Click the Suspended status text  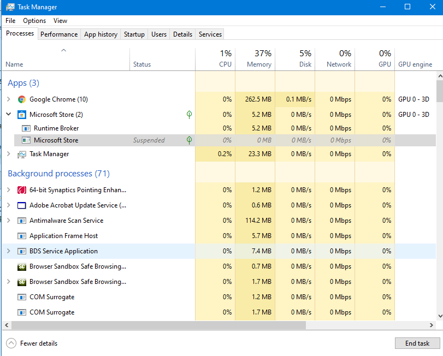pos(149,140)
